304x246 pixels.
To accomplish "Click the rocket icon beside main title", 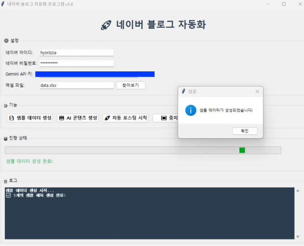I will (106, 25).
